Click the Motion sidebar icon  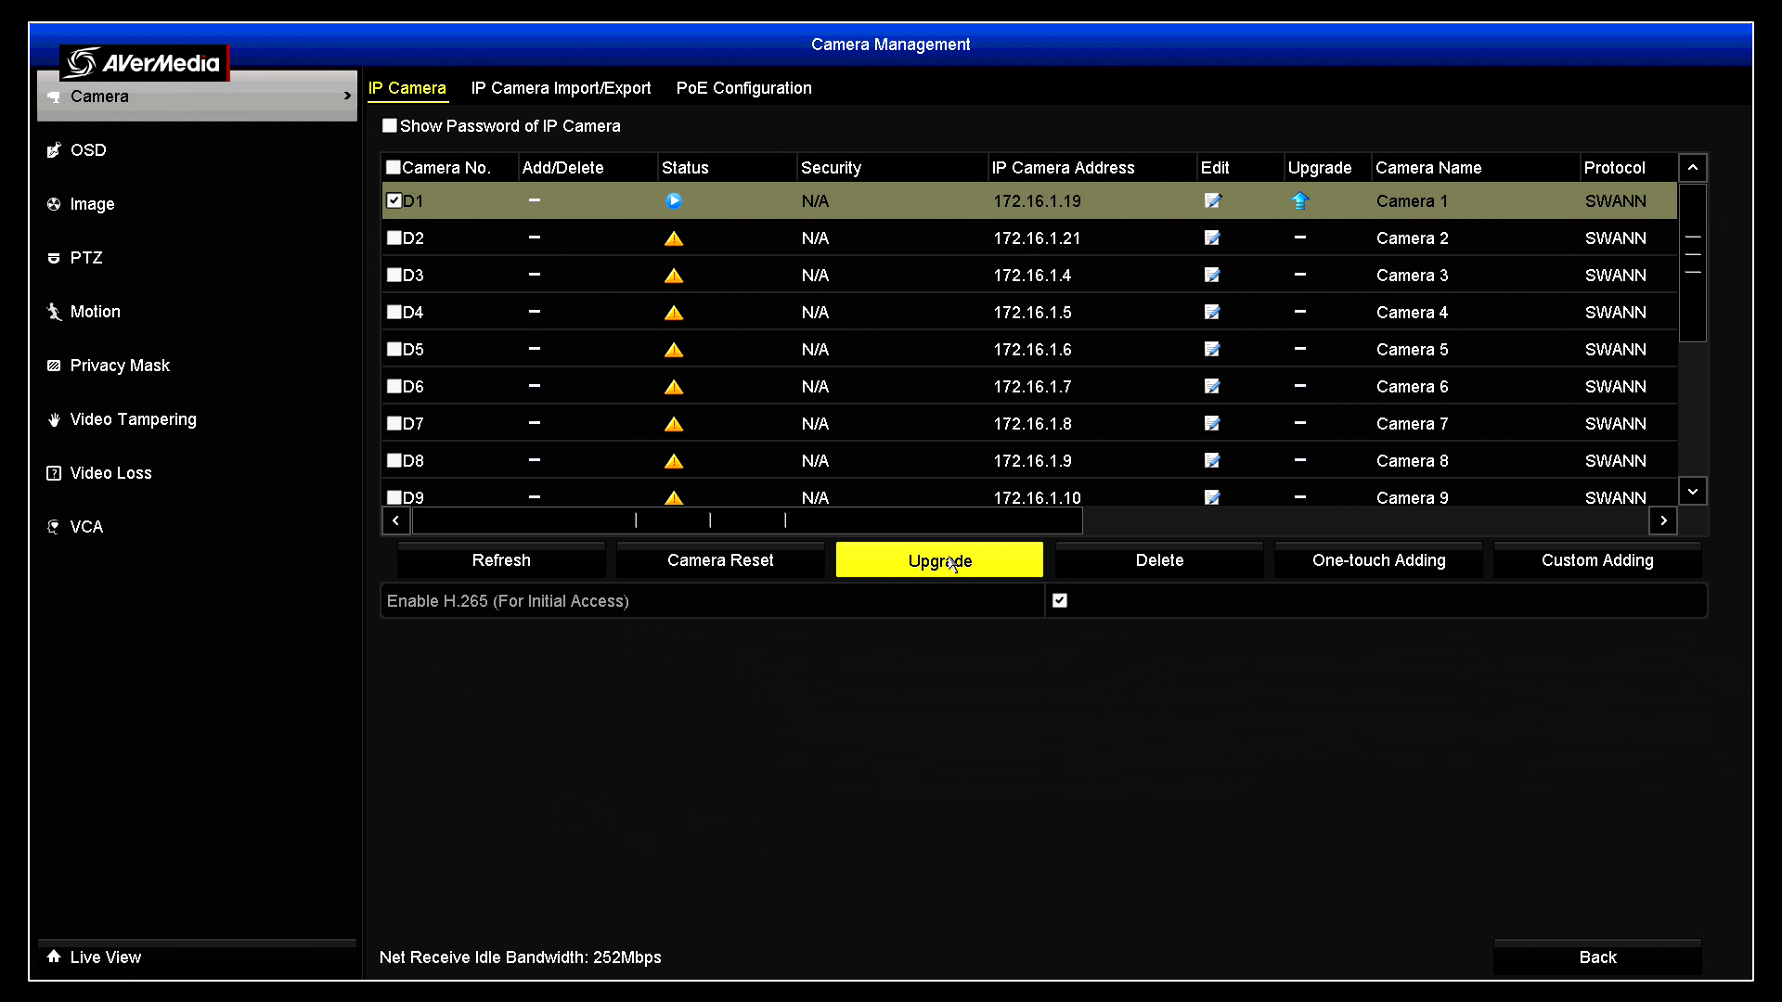point(54,312)
